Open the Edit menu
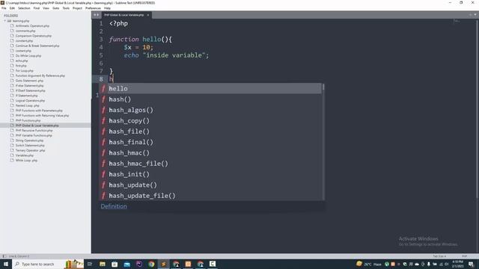This screenshot has width=479, height=269. tap(12, 8)
